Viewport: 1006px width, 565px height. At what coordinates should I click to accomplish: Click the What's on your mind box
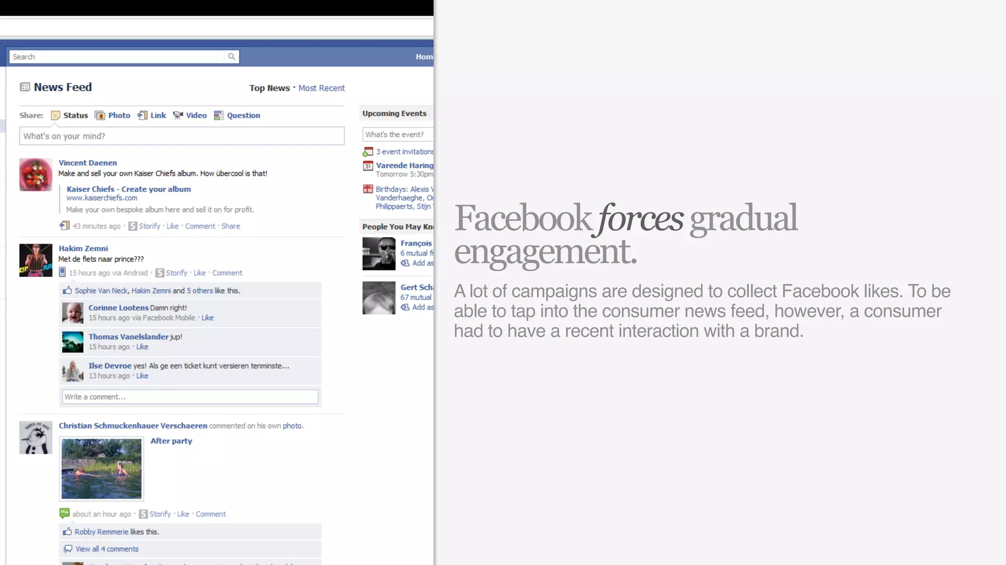pos(182,136)
